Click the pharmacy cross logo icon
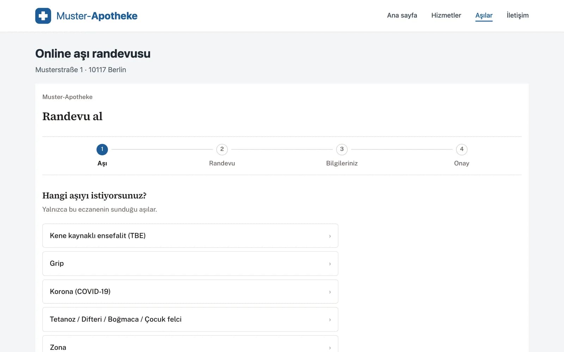 click(43, 16)
